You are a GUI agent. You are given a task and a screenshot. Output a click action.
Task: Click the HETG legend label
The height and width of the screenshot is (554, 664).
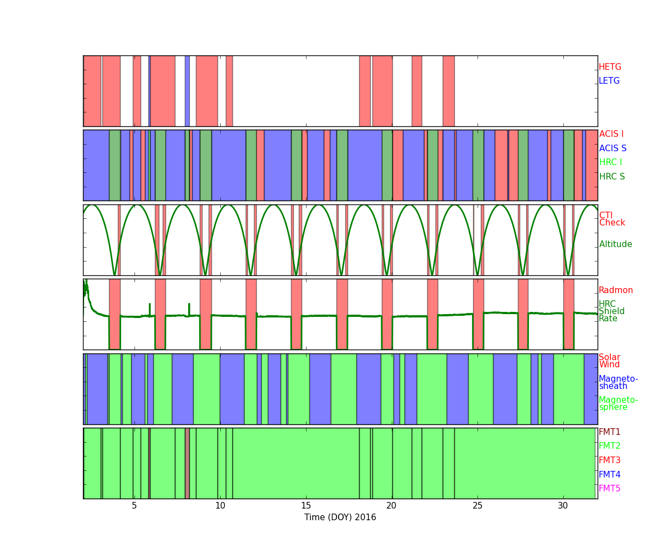click(x=610, y=67)
